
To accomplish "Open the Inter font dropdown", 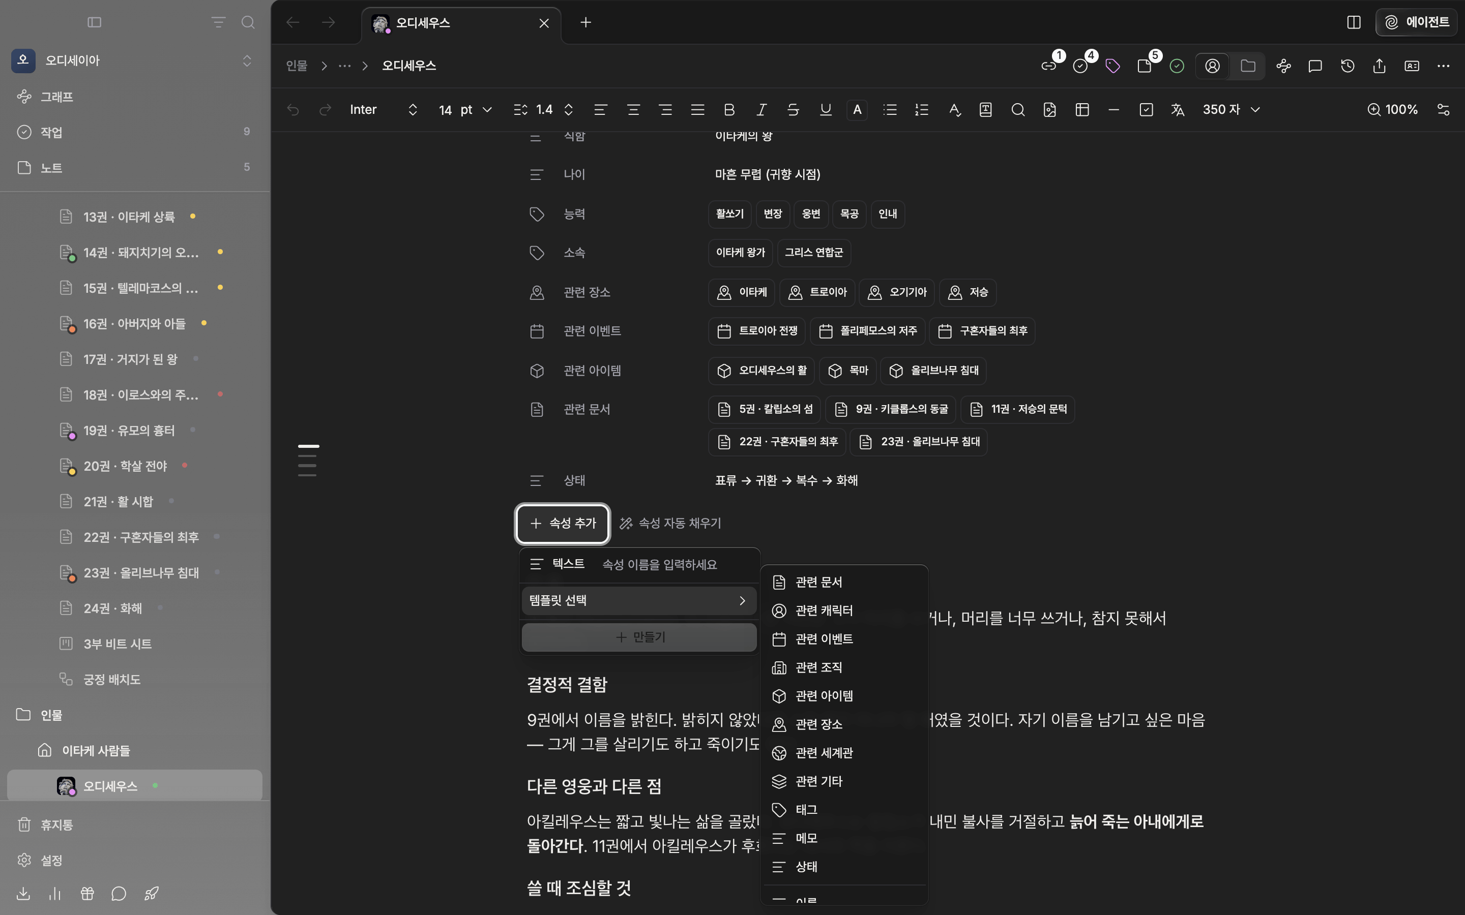I will pos(384,109).
